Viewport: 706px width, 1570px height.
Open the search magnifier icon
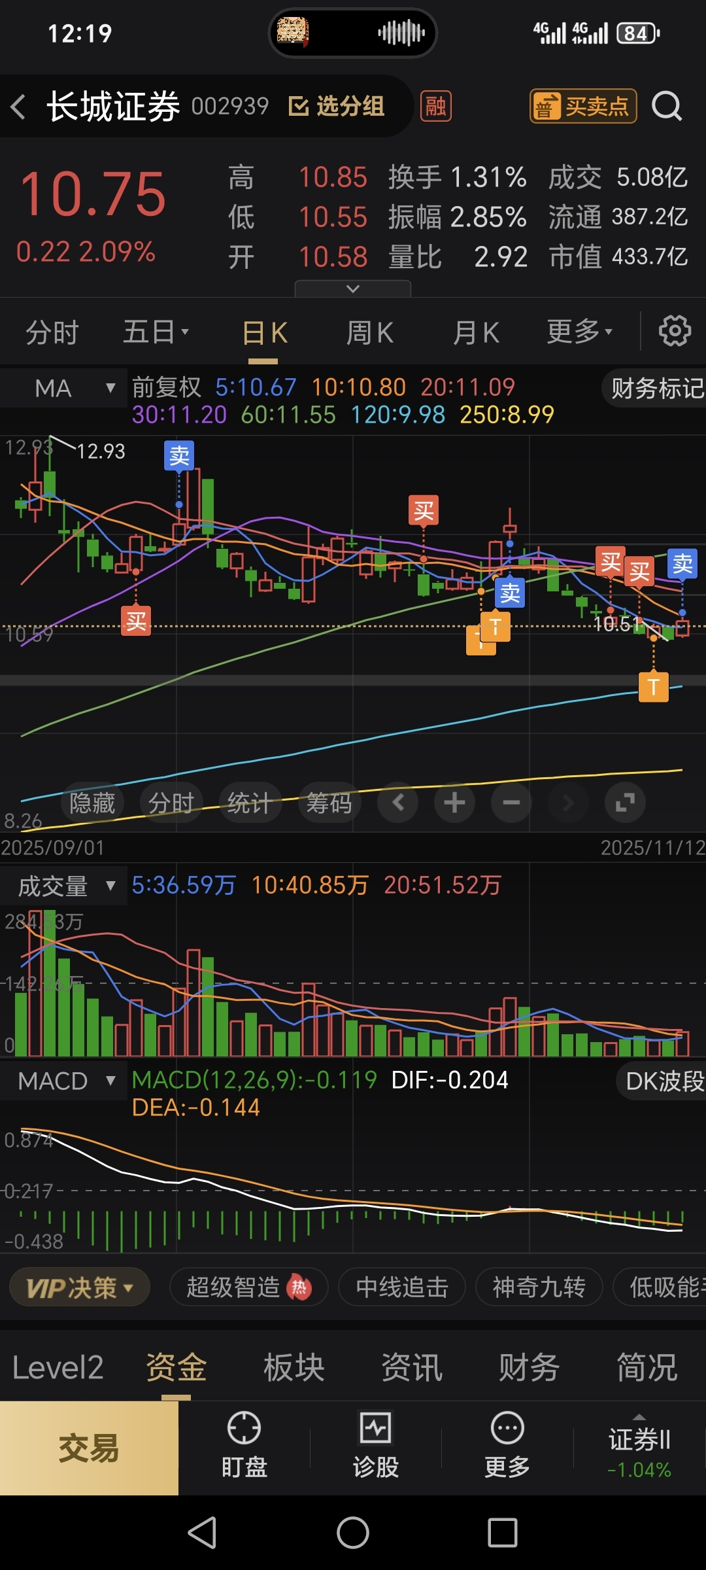click(x=667, y=107)
